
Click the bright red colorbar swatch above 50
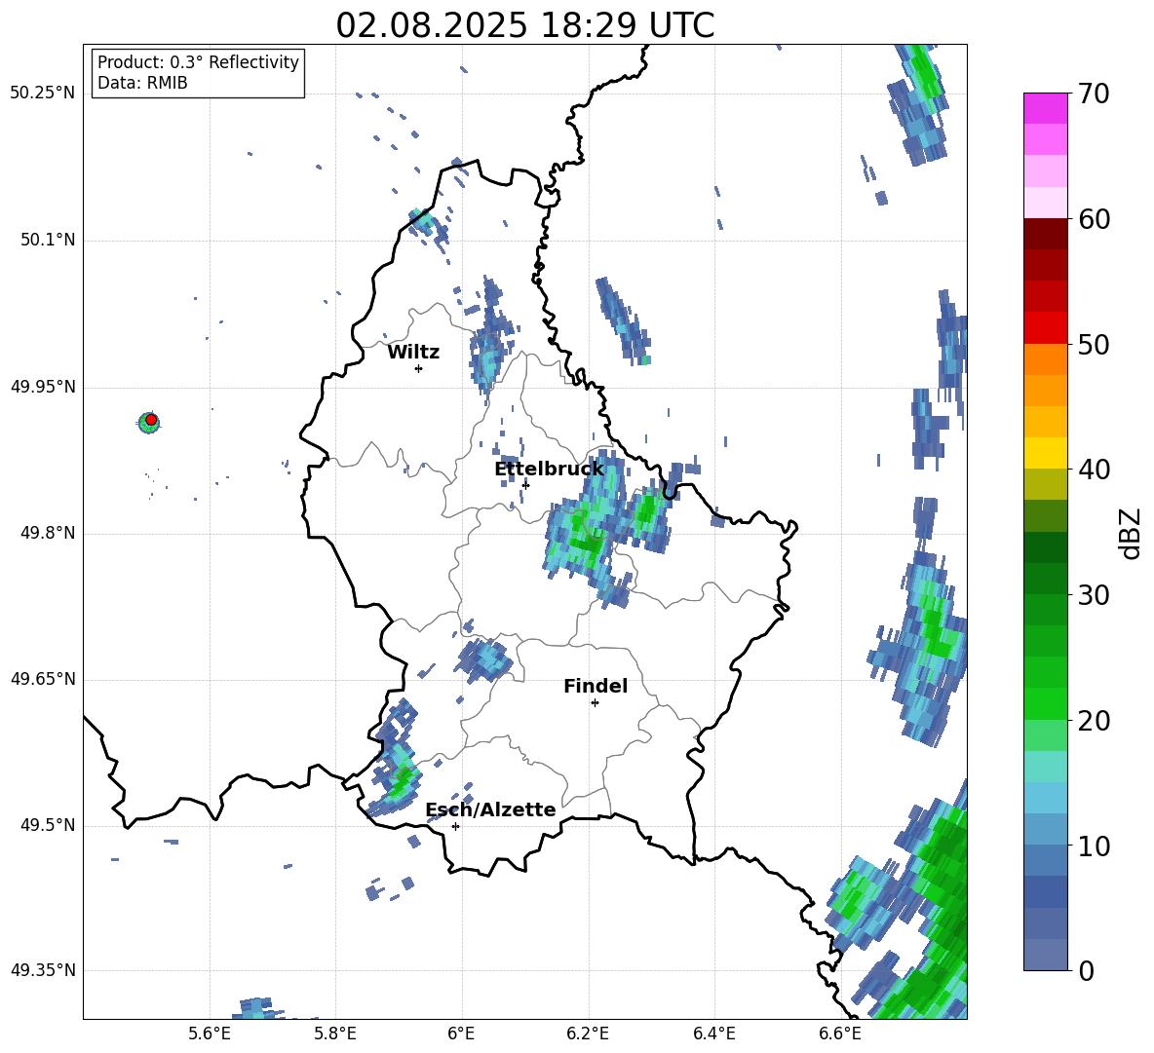[x=1045, y=328]
